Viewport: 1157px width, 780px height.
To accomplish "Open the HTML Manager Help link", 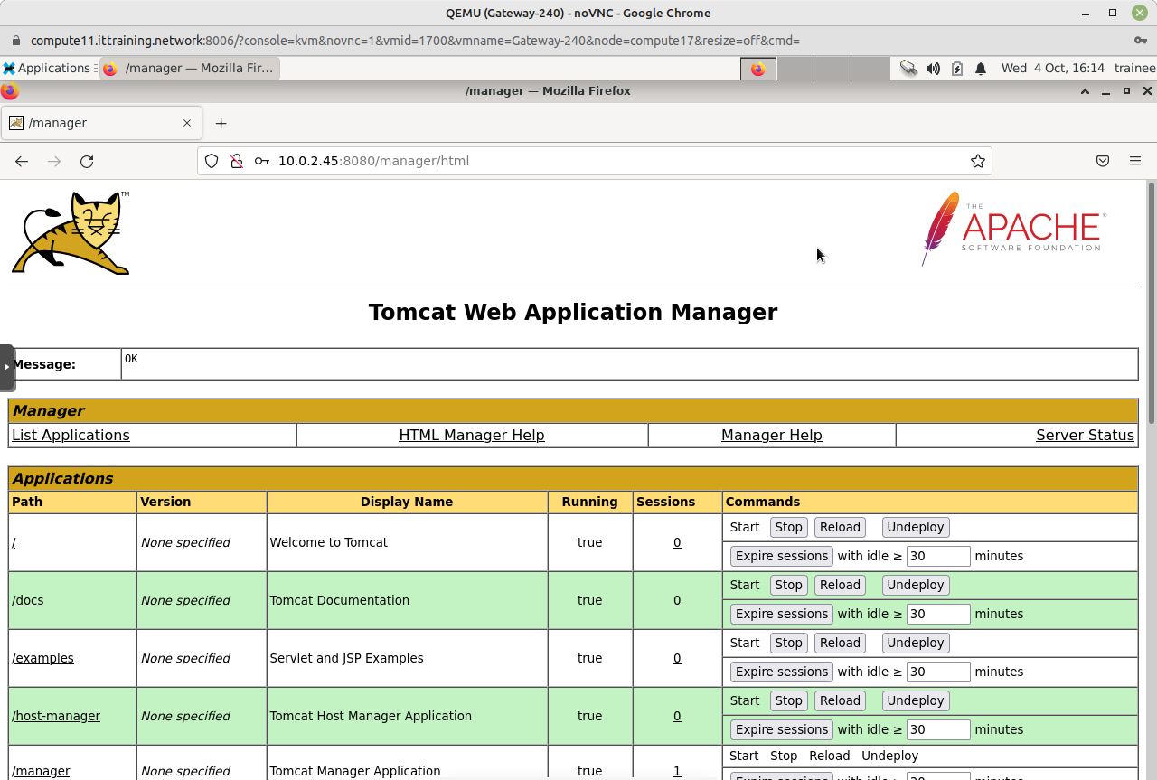I will [472, 435].
